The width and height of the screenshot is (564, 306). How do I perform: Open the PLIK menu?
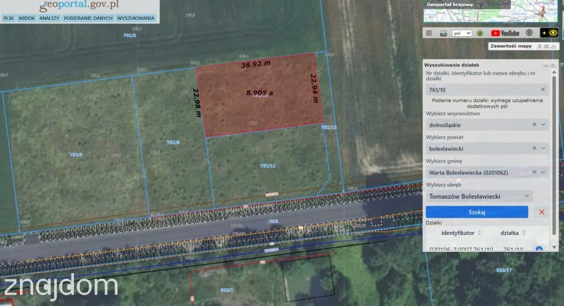click(8, 18)
